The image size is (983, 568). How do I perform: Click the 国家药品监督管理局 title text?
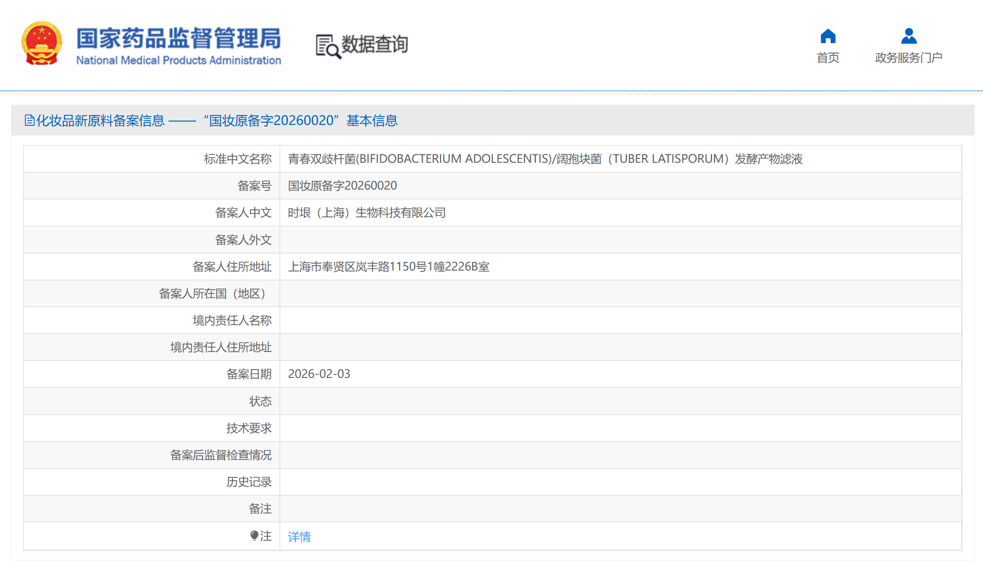pyautogui.click(x=178, y=38)
